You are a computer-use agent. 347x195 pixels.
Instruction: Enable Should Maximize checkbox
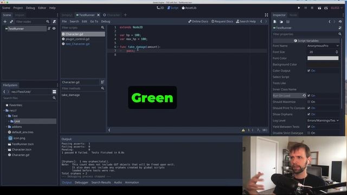tap(309, 102)
